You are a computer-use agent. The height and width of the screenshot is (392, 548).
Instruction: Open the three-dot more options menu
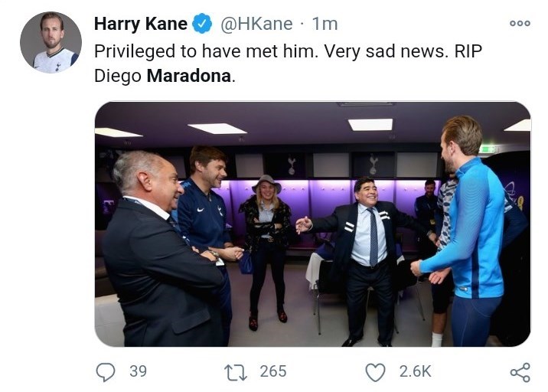click(x=520, y=24)
